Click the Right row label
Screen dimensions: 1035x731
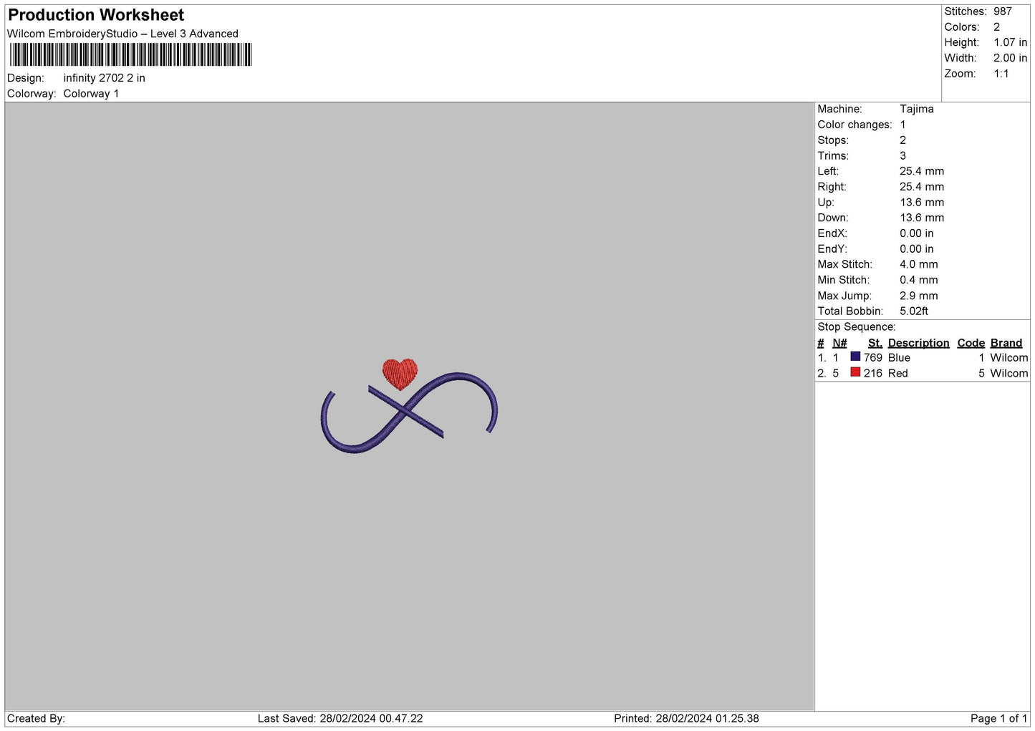[832, 187]
